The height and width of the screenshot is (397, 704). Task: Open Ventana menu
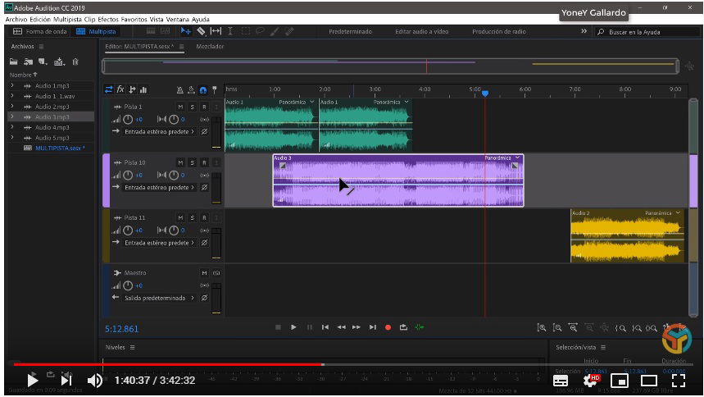click(178, 20)
